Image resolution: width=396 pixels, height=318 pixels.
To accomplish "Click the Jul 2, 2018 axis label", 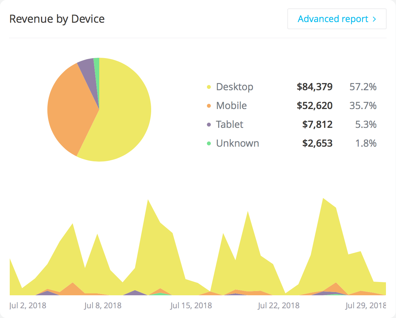I will click(x=28, y=305).
